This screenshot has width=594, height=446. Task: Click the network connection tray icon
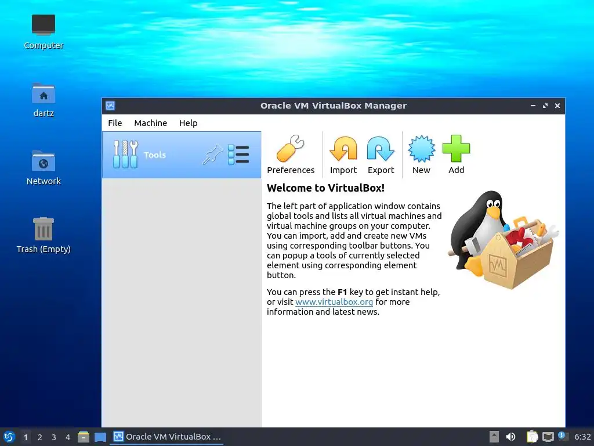548,437
